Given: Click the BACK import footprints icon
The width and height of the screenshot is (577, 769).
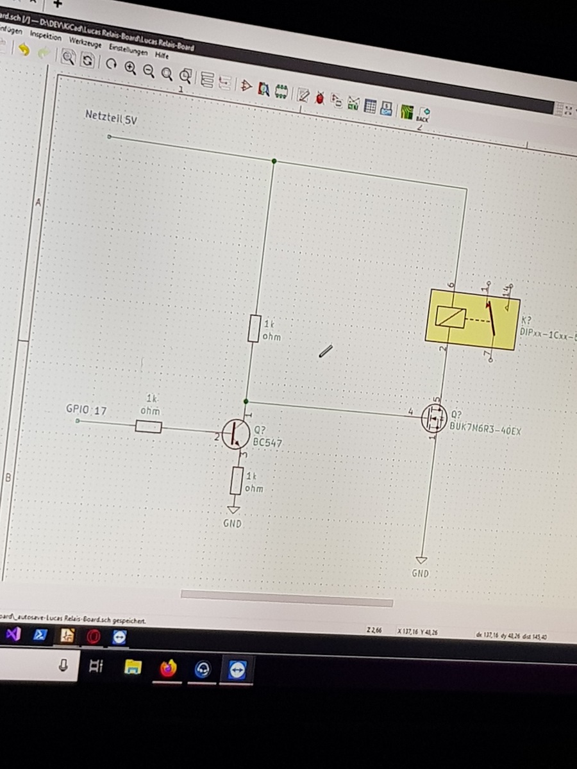Looking at the screenshot, I should point(423,114).
